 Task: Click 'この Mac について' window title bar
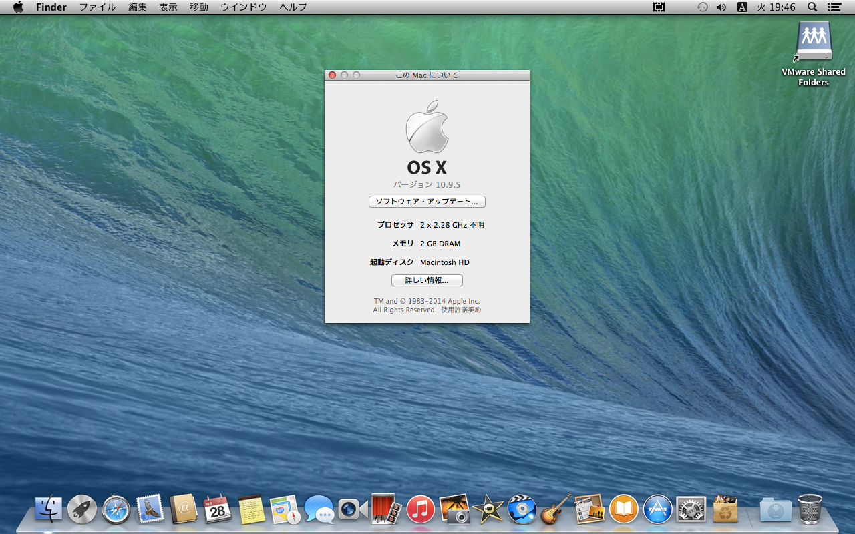point(427,75)
